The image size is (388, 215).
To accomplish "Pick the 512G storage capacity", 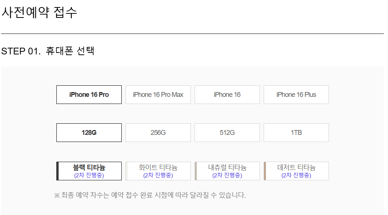I will 227,132.
